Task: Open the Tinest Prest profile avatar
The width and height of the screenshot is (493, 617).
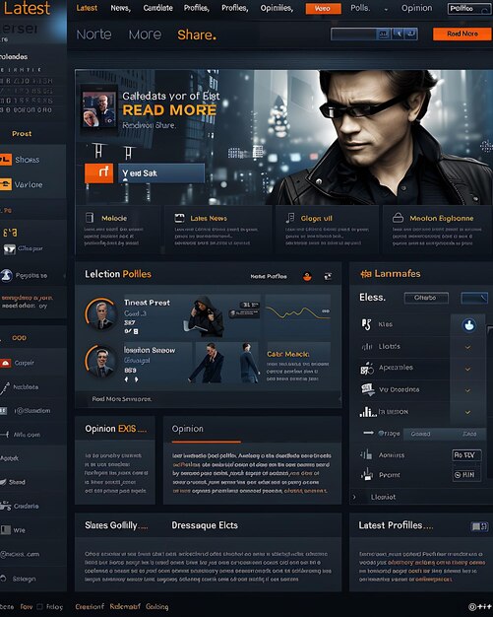Action: 101,313
